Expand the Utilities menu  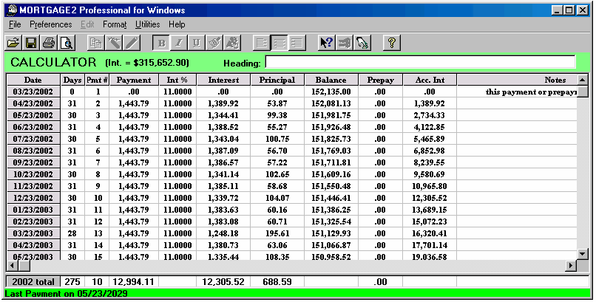click(147, 24)
